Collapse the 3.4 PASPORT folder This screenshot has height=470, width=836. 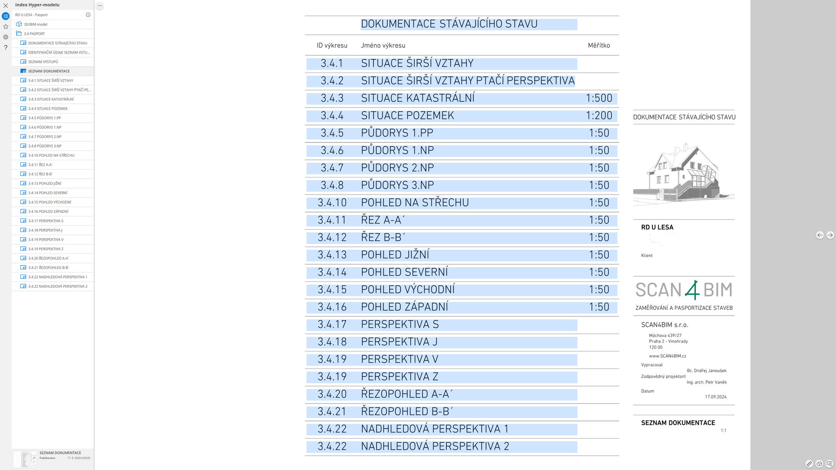[19, 34]
